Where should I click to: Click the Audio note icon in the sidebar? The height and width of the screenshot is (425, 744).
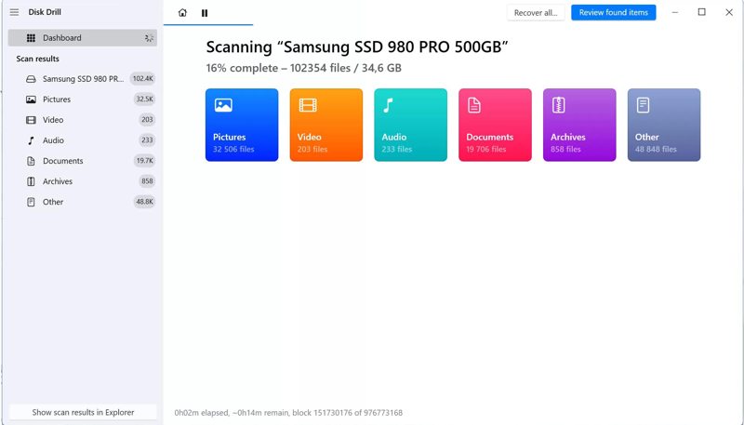coord(31,140)
